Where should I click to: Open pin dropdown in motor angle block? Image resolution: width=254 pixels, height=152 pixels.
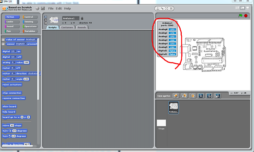tap(13, 79)
